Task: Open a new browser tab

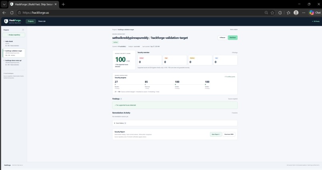Action: point(63,4)
